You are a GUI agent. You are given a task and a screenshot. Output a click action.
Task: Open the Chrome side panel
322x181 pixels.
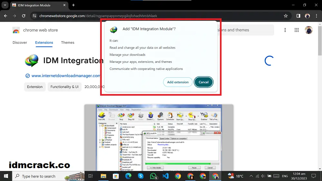[x=298, y=16]
